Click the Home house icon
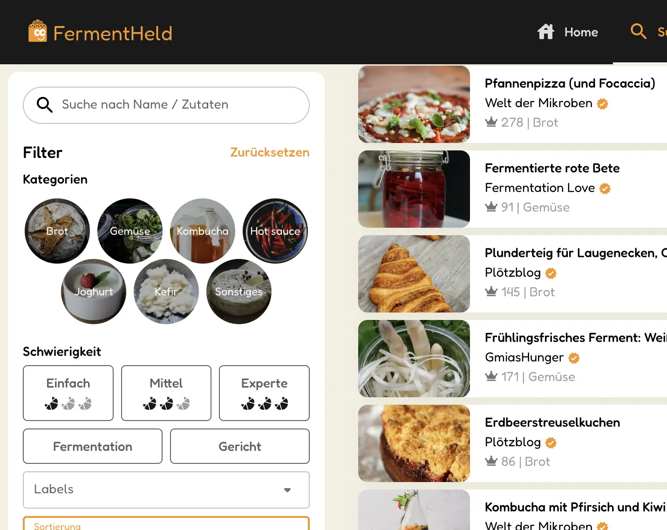Viewport: 667px width, 530px height. [x=546, y=32]
